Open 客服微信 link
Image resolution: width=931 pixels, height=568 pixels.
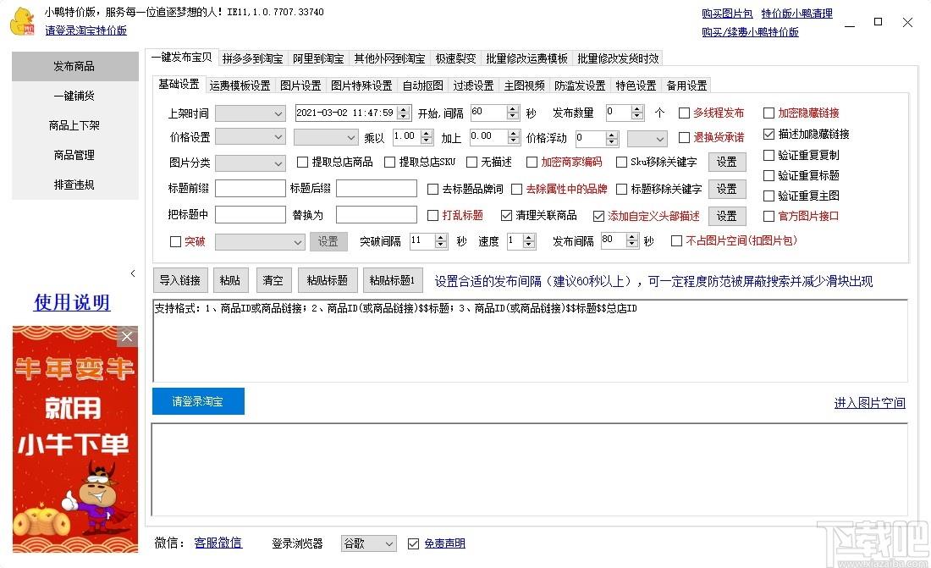point(218,543)
